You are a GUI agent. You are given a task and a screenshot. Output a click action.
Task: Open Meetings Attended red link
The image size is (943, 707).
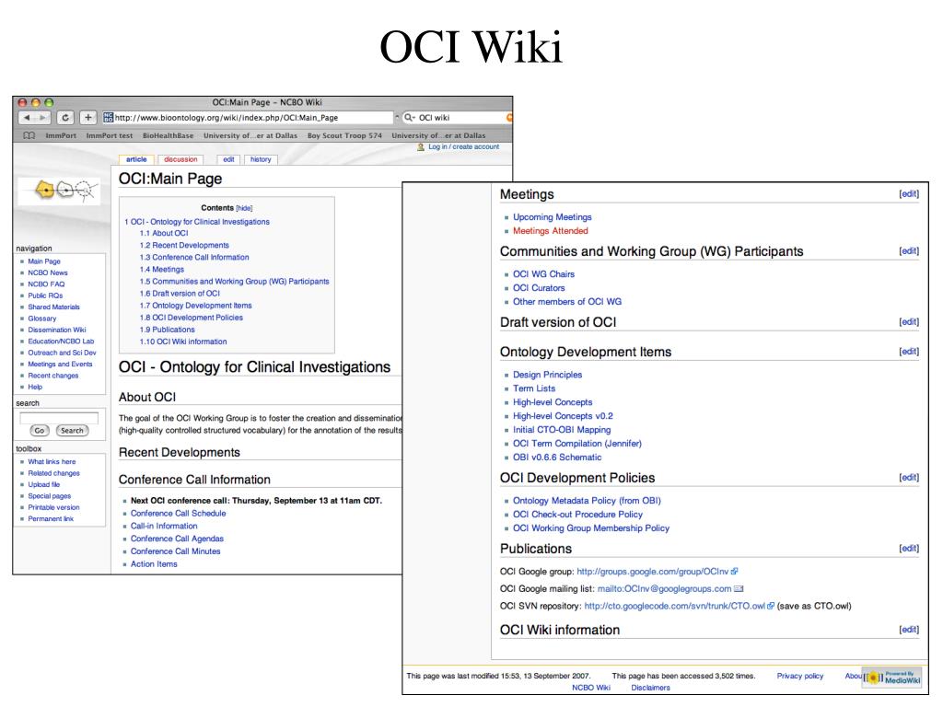point(551,231)
